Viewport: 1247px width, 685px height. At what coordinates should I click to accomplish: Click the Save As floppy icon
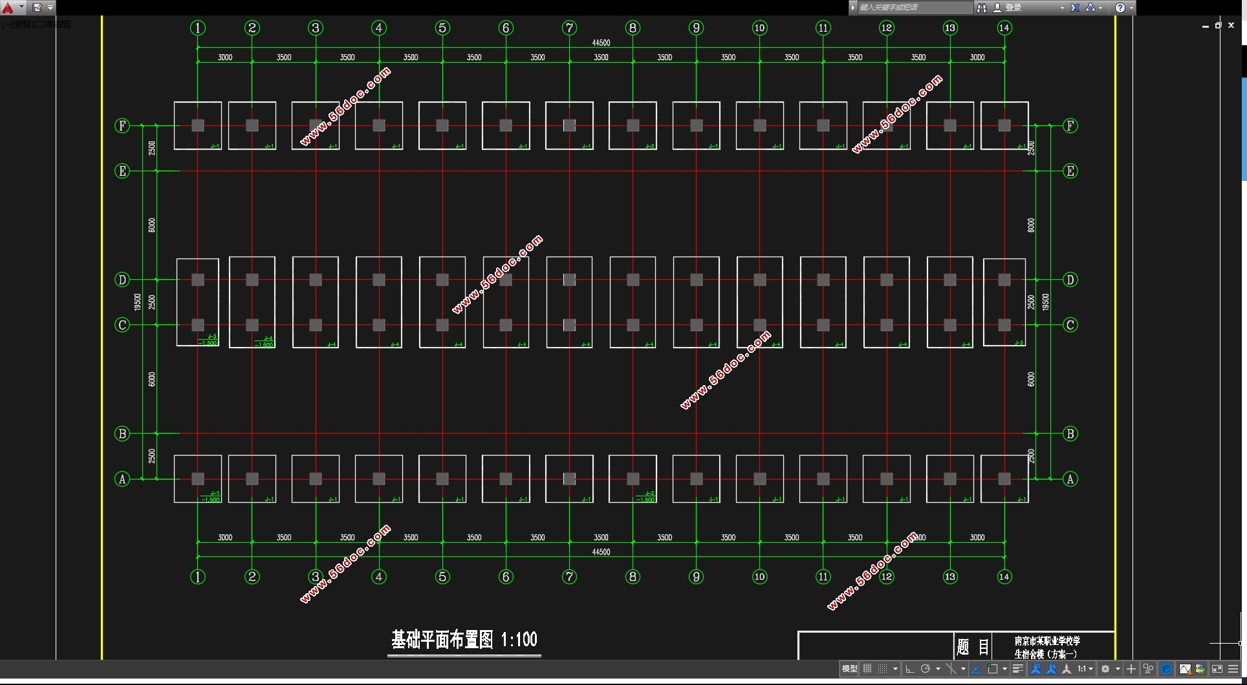click(x=37, y=8)
